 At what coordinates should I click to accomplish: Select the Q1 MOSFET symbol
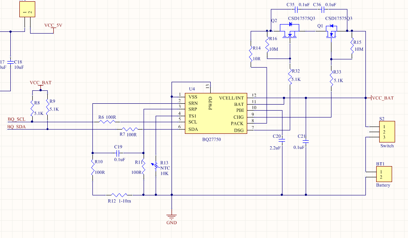click(331, 31)
